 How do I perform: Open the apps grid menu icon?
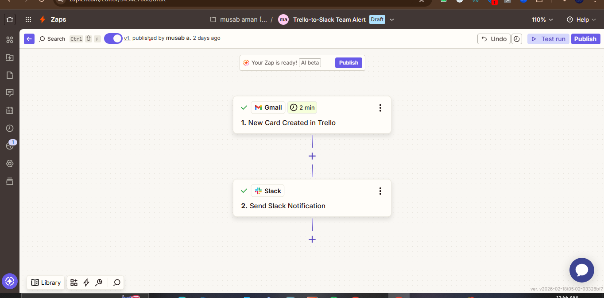[28, 19]
